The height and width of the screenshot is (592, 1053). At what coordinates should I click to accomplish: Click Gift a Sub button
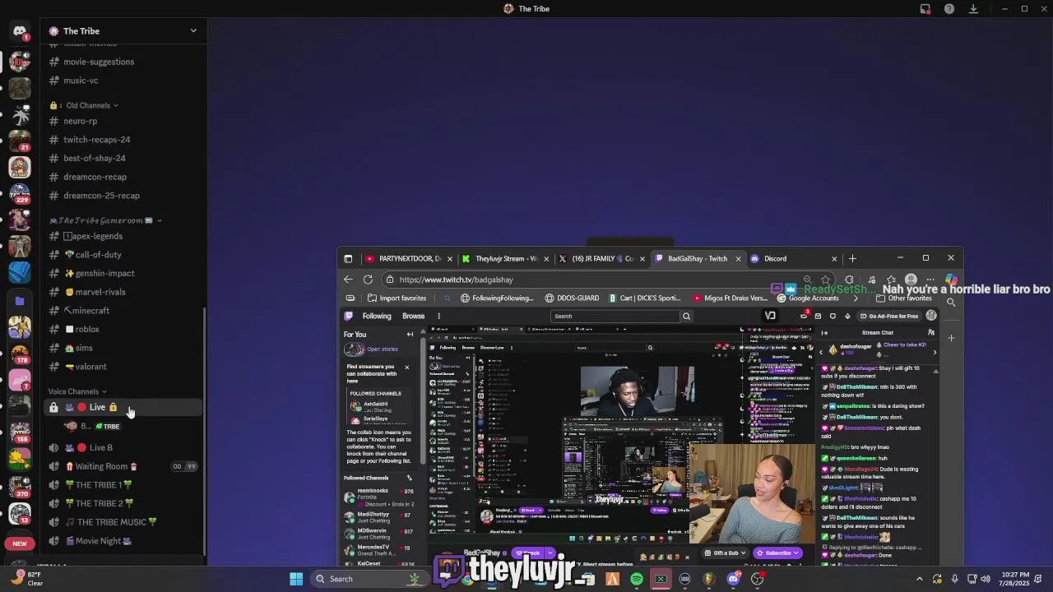pos(726,553)
